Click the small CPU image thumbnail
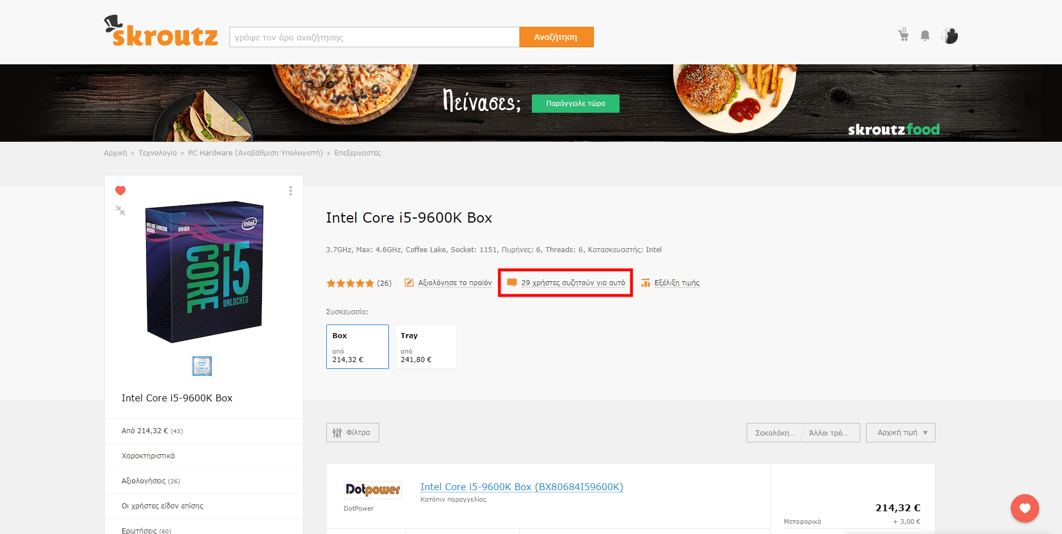 [202, 366]
